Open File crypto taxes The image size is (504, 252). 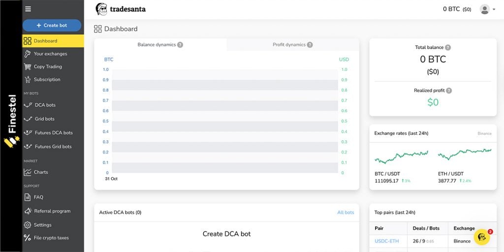(x=51, y=238)
